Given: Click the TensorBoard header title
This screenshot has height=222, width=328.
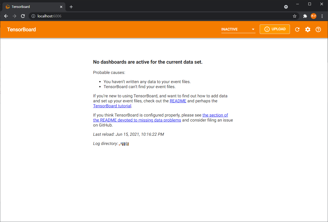Looking at the screenshot, I should click(22, 29).
